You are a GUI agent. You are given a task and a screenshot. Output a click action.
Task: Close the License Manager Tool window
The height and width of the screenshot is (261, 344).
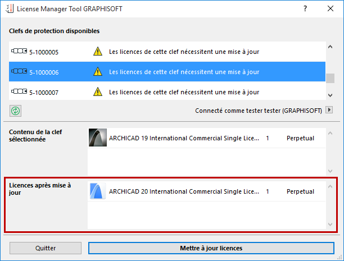coord(331,8)
